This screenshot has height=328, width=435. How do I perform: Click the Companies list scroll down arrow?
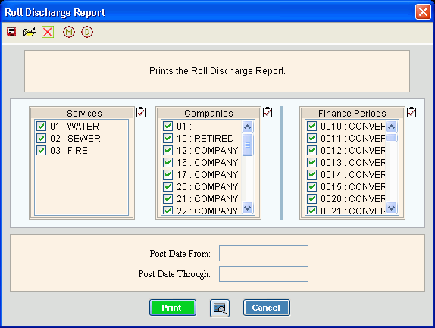(247, 208)
